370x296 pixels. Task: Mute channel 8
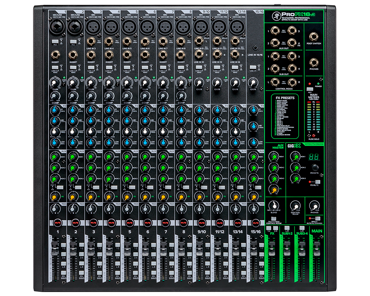[183, 223]
